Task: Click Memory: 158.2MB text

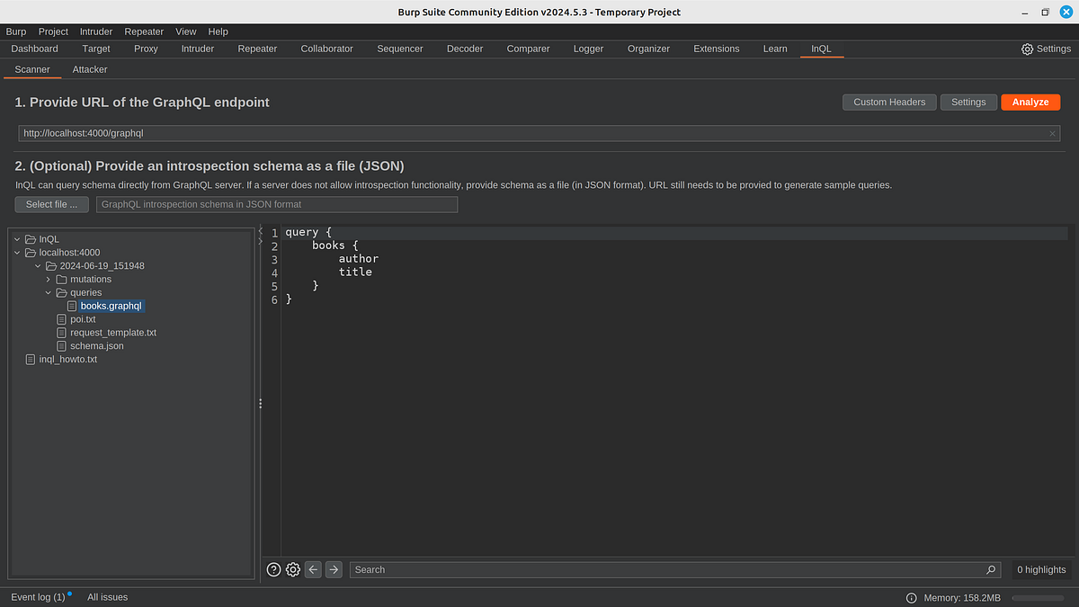Action: 962,597
